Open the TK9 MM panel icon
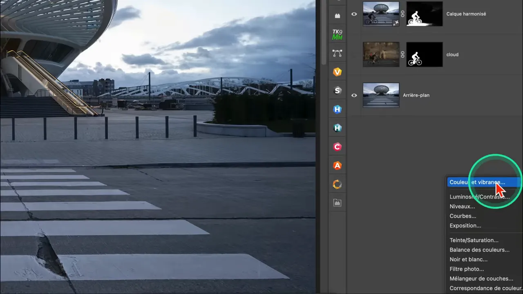This screenshot has height=294, width=523. [x=337, y=34]
